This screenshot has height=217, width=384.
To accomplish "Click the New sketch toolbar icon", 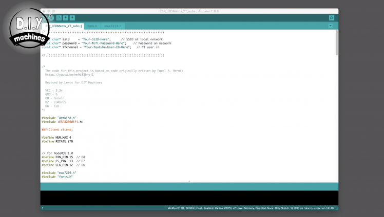I will point(59,18).
